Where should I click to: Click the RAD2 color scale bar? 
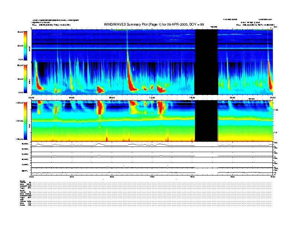25,46
